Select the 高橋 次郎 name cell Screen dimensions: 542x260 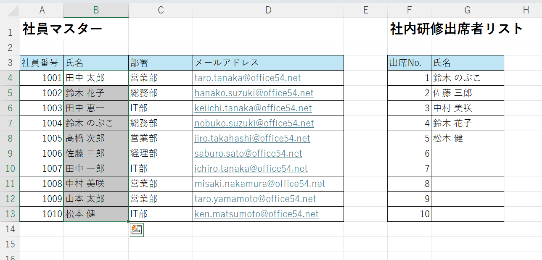tap(96, 139)
